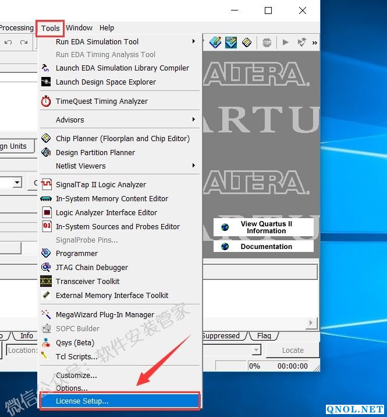Open Qsys (Beta) tool

click(x=74, y=342)
